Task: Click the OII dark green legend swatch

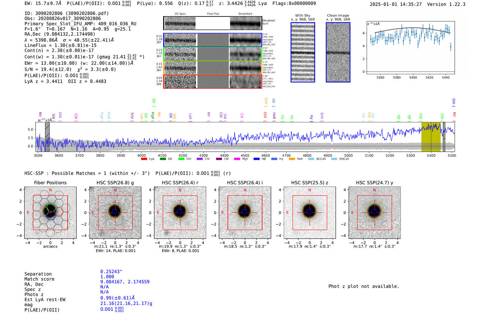Action: coord(163,159)
